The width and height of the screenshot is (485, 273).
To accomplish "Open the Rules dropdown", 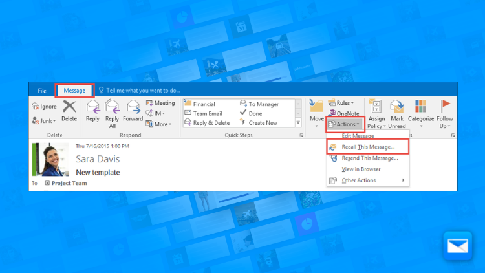I will pyautogui.click(x=341, y=103).
